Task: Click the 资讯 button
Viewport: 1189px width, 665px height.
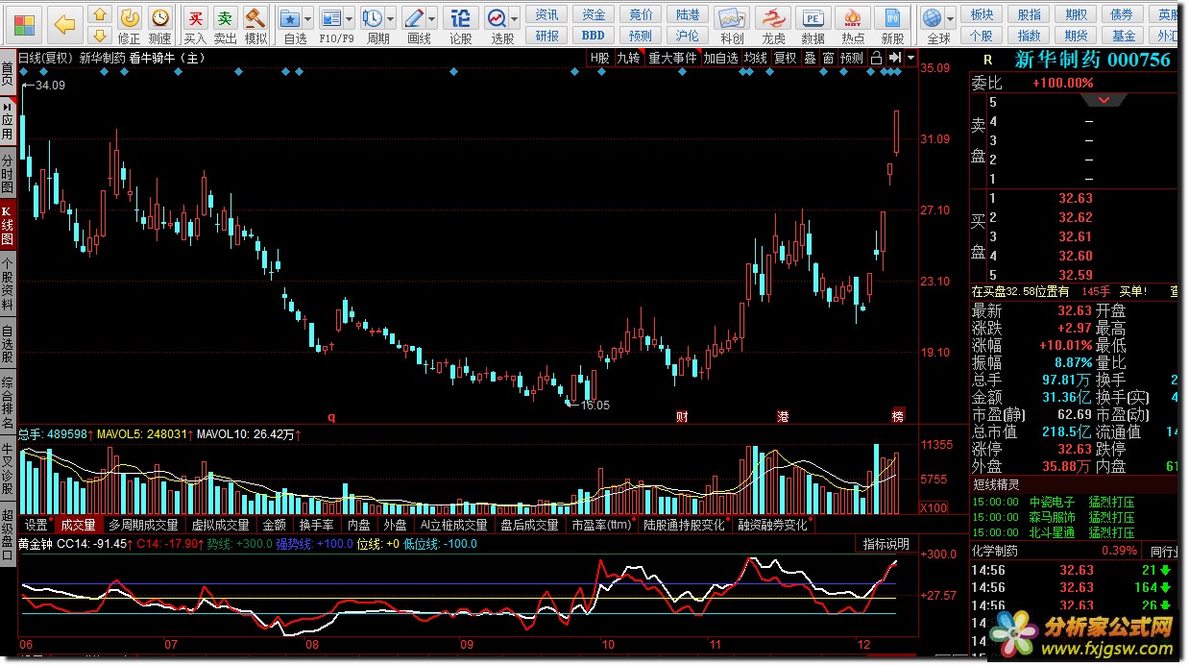Action: [546, 14]
